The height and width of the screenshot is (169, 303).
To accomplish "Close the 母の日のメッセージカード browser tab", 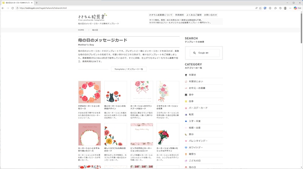I will point(32,3).
